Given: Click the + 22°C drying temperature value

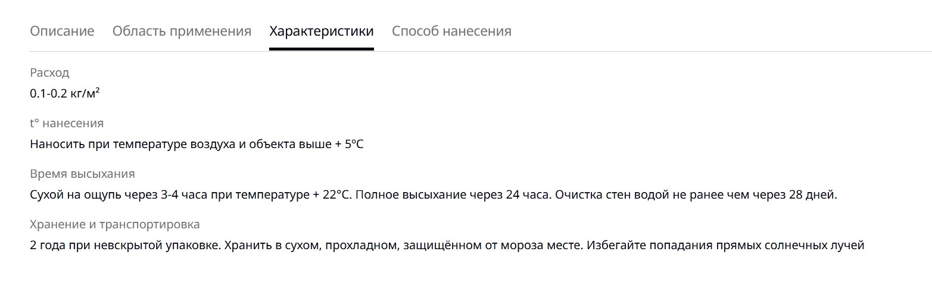Looking at the screenshot, I should pos(333,194).
